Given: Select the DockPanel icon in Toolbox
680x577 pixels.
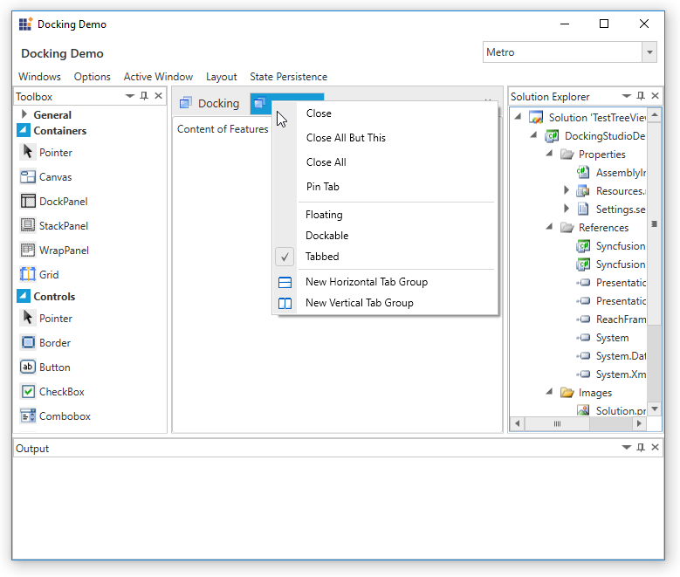Looking at the screenshot, I should [28, 202].
